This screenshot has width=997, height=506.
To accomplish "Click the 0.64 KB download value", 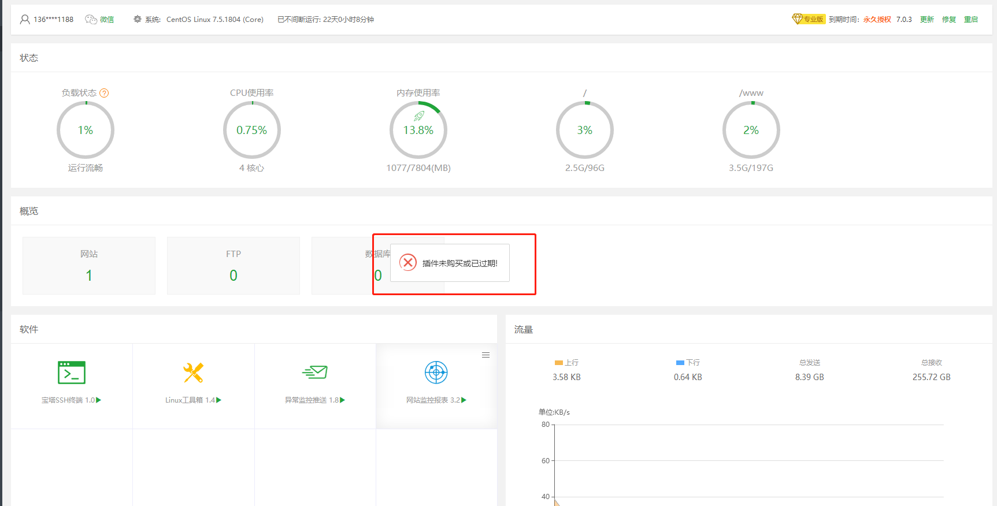I will [688, 377].
